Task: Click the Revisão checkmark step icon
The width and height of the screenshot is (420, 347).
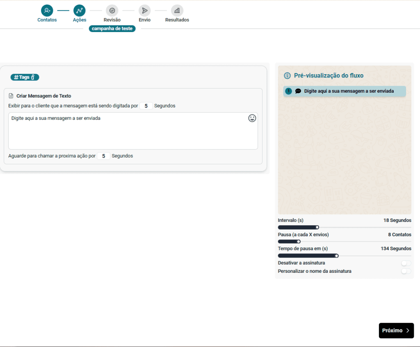Action: [112, 10]
